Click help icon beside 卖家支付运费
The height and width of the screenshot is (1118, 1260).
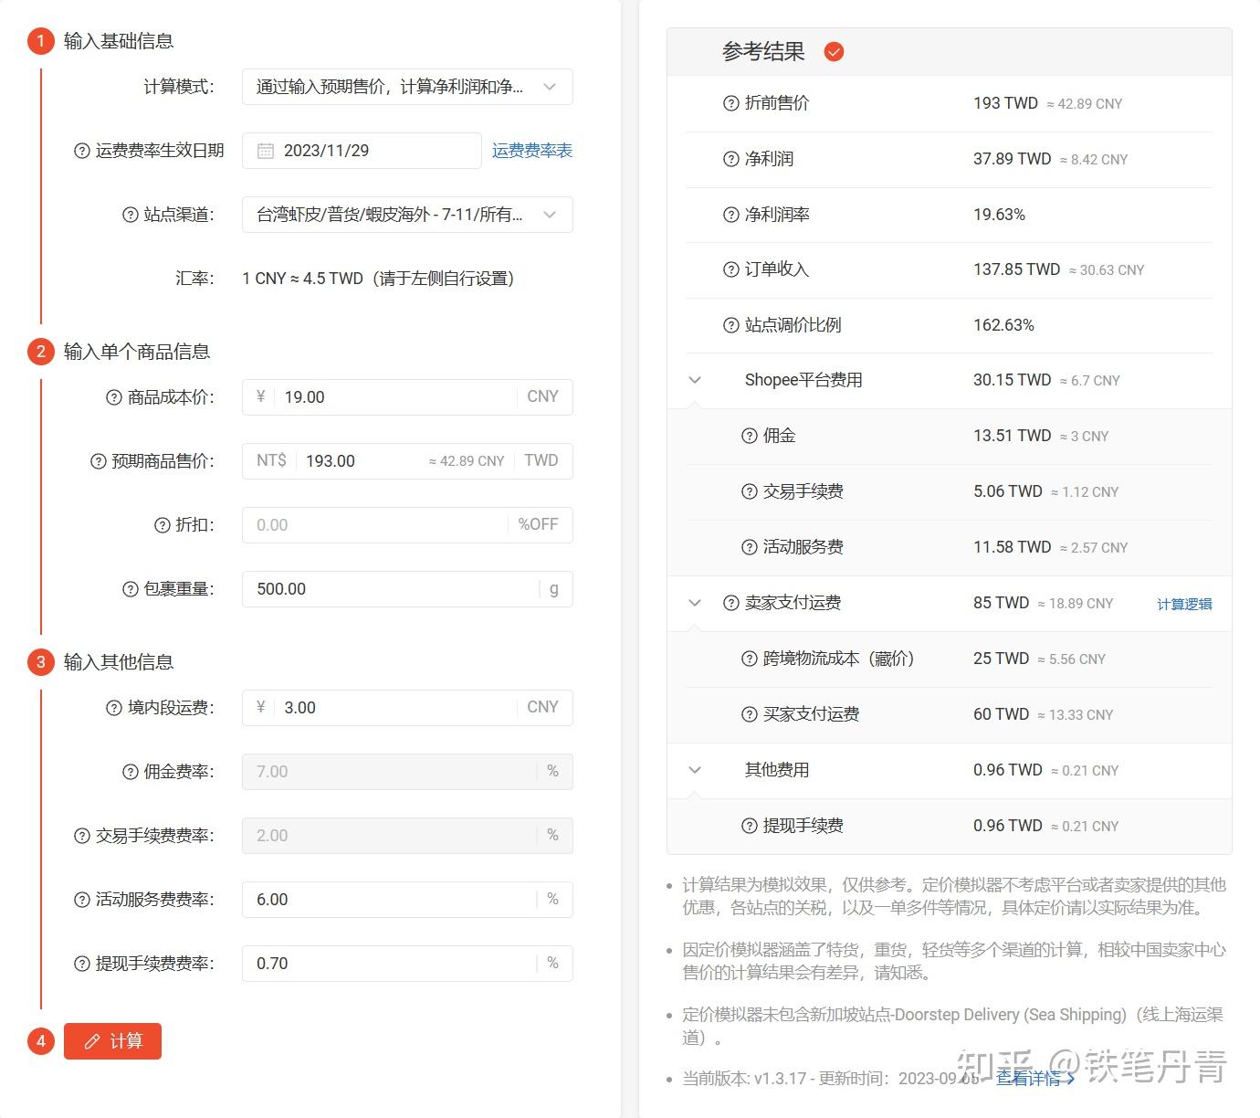(730, 603)
